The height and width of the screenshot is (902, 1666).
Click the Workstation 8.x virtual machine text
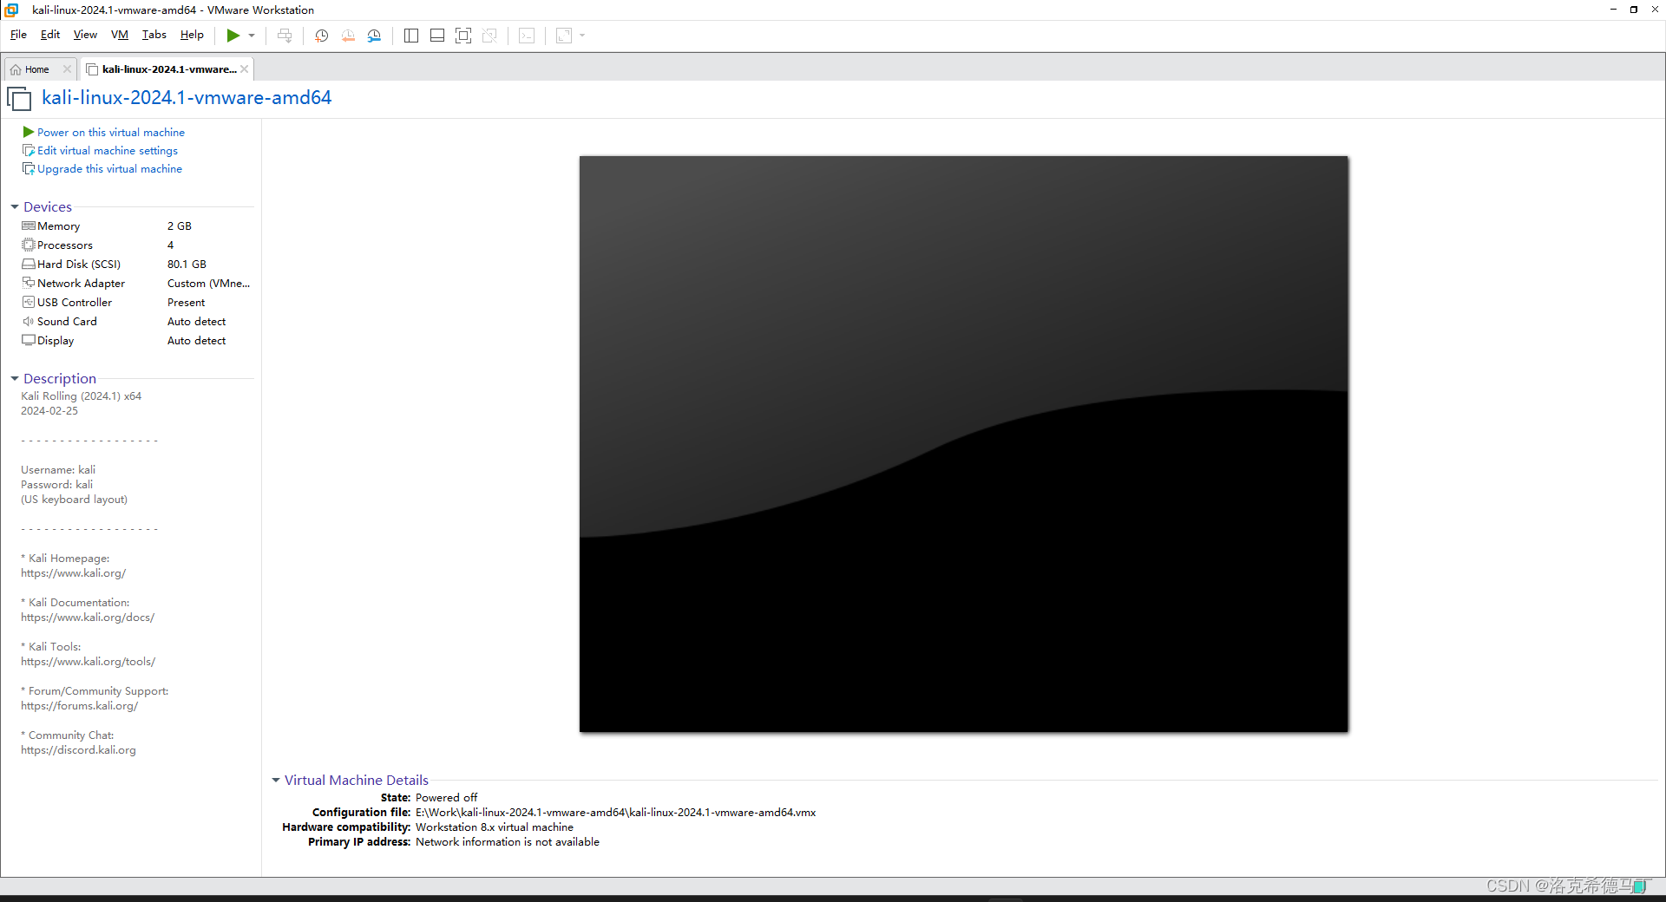pos(495,827)
